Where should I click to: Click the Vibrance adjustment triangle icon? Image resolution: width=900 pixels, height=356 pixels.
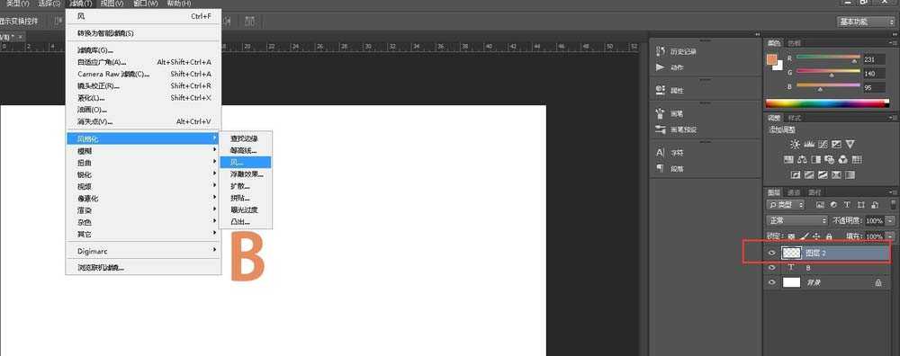point(850,144)
